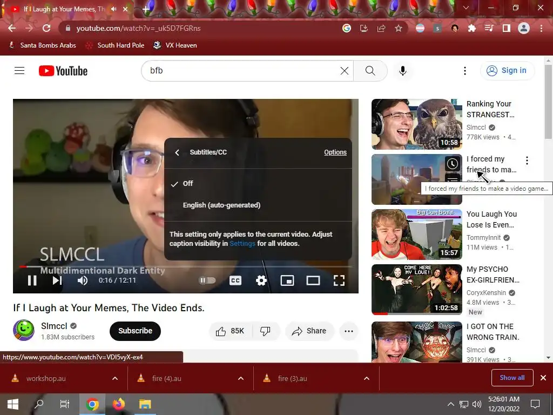Open the YouTube hamburger guide menu
Screen dimensions: 553x415
19,71
